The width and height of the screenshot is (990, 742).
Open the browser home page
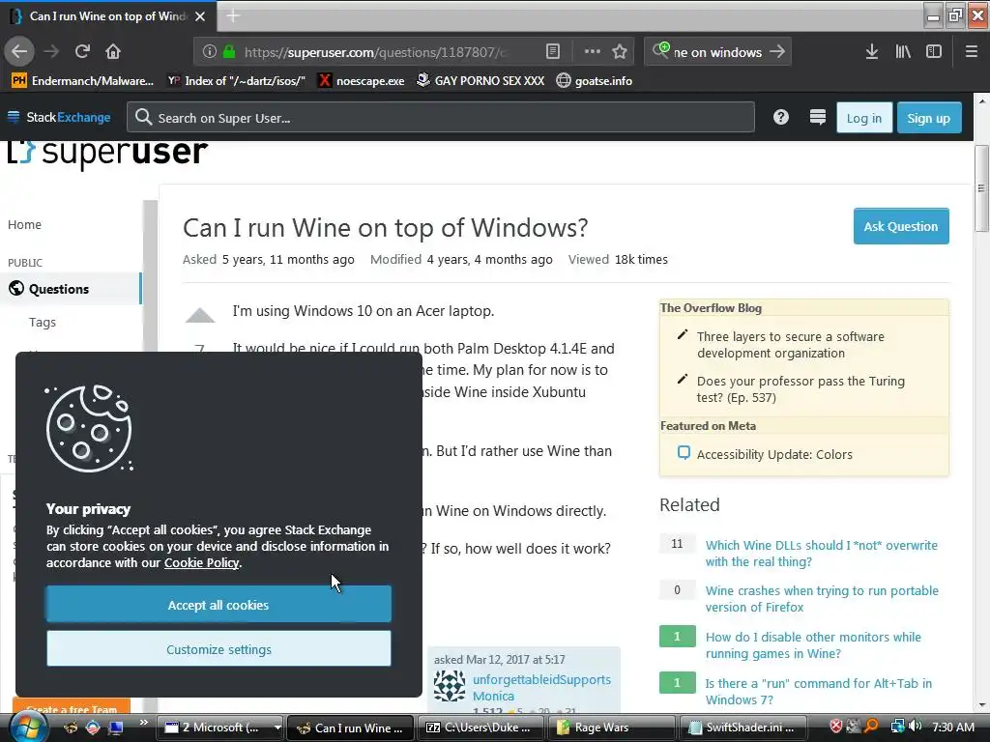[113, 51]
